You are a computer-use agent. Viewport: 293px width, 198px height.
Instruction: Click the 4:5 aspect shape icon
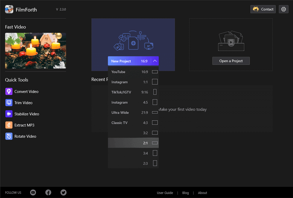(155, 102)
